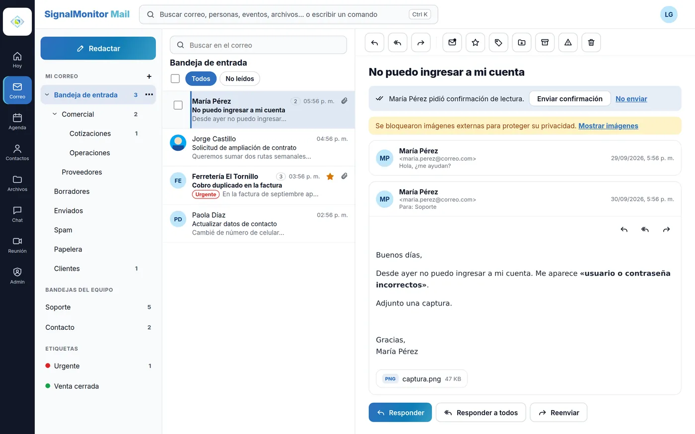Open the Soporte team inbox
The image size is (695, 434).
tap(98, 307)
